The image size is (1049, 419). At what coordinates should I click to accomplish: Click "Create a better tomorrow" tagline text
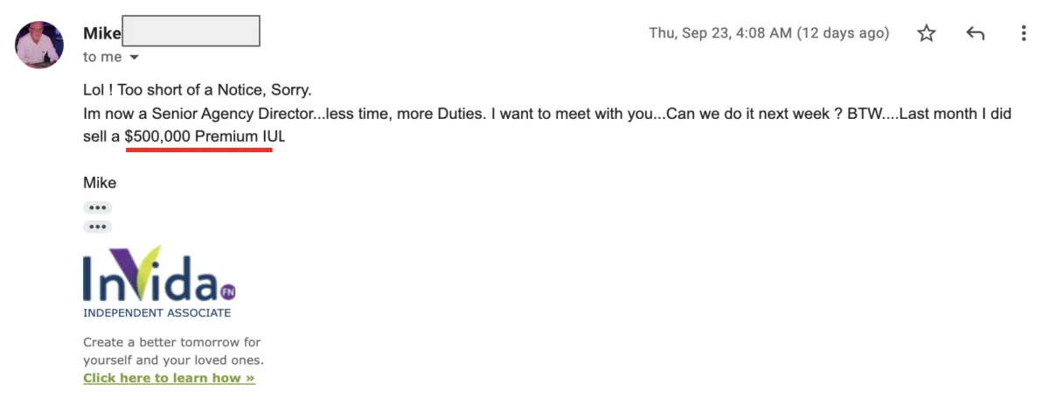tap(172, 342)
